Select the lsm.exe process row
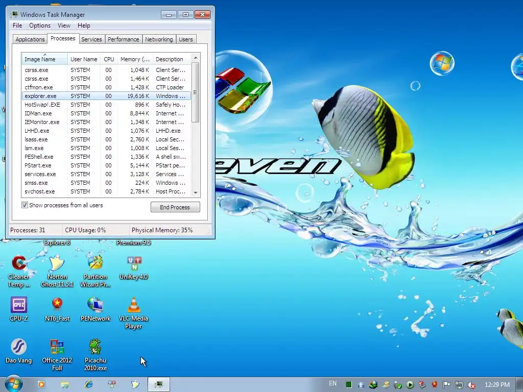Screen dimensions: 523x392 click(x=106, y=148)
